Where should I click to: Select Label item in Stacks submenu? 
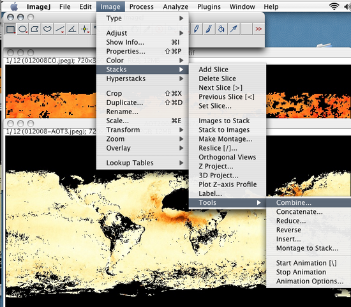point(227,193)
